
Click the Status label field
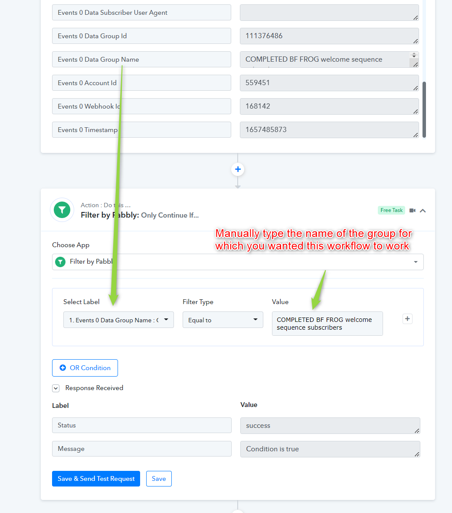(x=141, y=425)
